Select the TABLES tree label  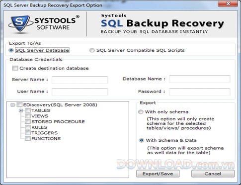[41, 110]
